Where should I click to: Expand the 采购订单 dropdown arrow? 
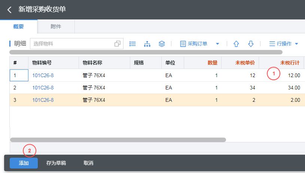[x=217, y=44]
